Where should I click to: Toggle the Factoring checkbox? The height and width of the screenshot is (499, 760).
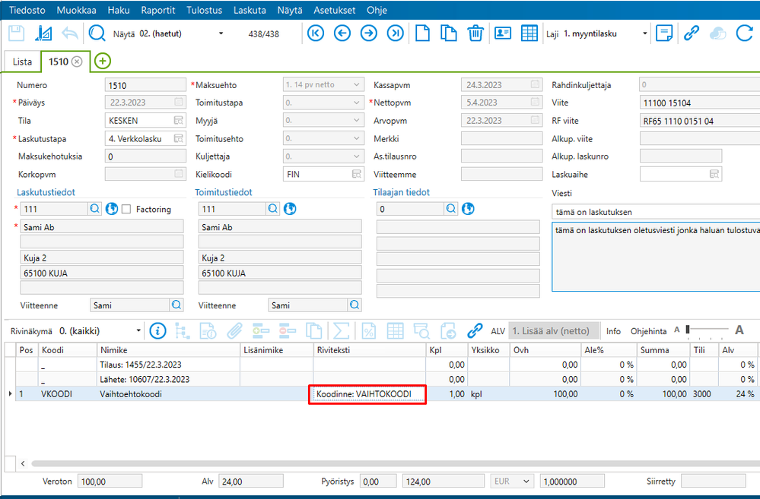[126, 209]
